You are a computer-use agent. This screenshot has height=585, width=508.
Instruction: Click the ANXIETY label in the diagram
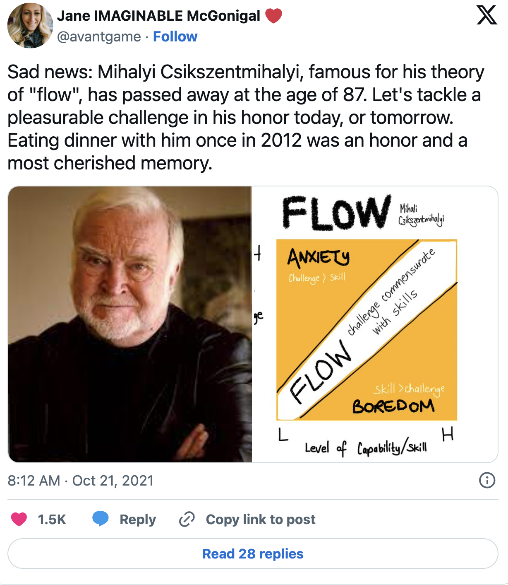319,257
